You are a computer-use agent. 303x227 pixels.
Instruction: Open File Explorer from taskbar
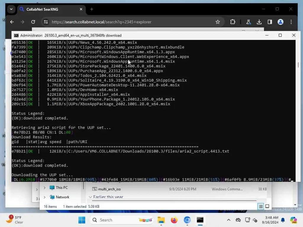161,220
